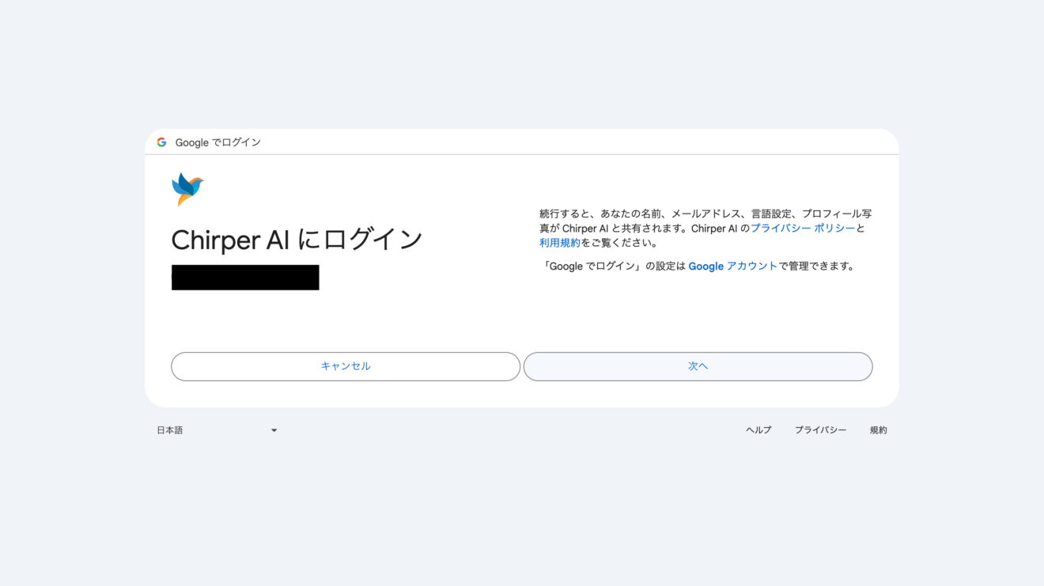Click the プライバシー link in the footer
Viewport: 1044px width, 586px height.
tap(820, 429)
